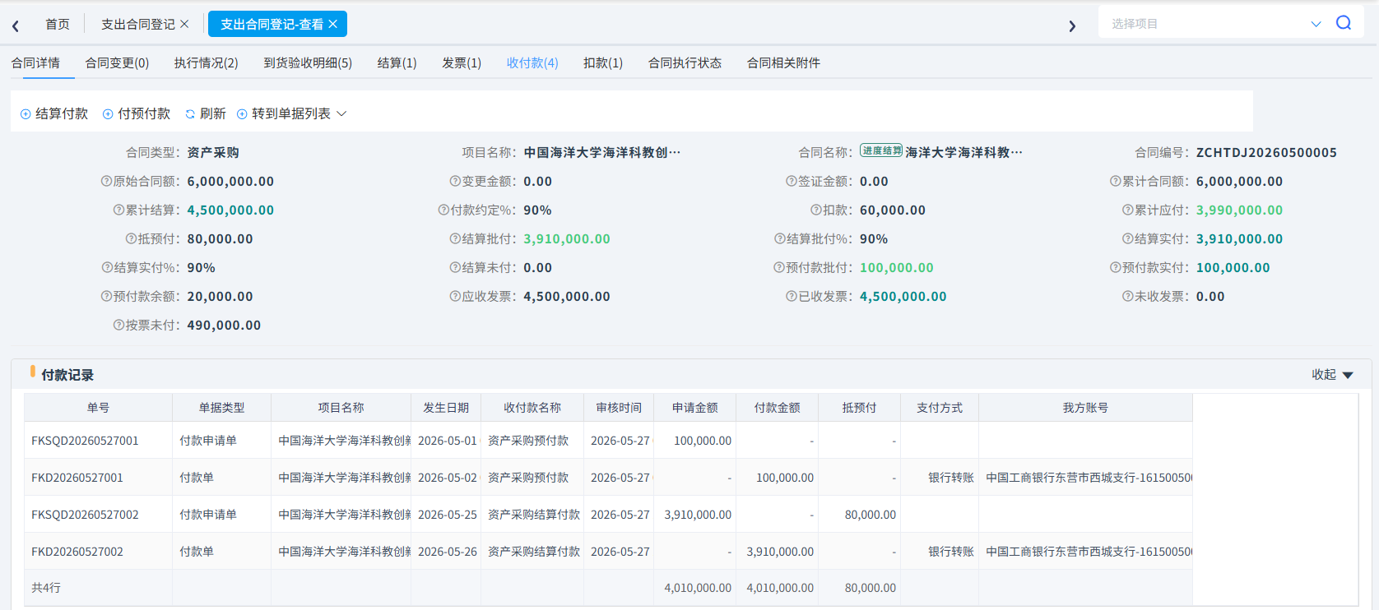Open the 选择项目 dropdown
This screenshot has width=1379, height=610.
pos(1216,24)
